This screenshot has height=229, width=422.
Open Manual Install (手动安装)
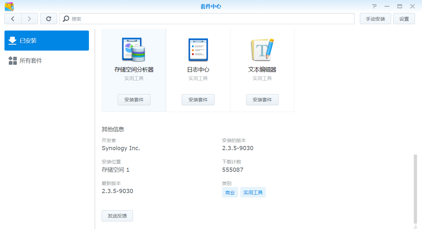point(375,19)
